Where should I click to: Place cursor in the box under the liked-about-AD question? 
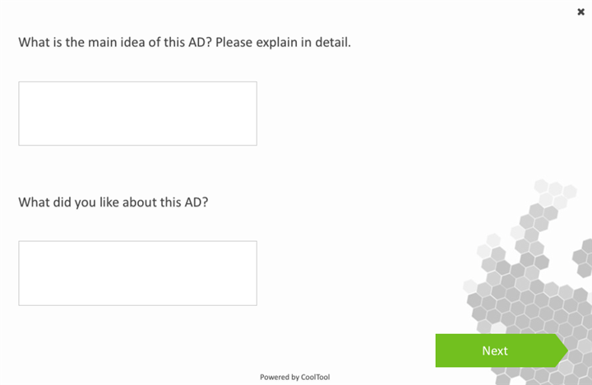tap(137, 273)
